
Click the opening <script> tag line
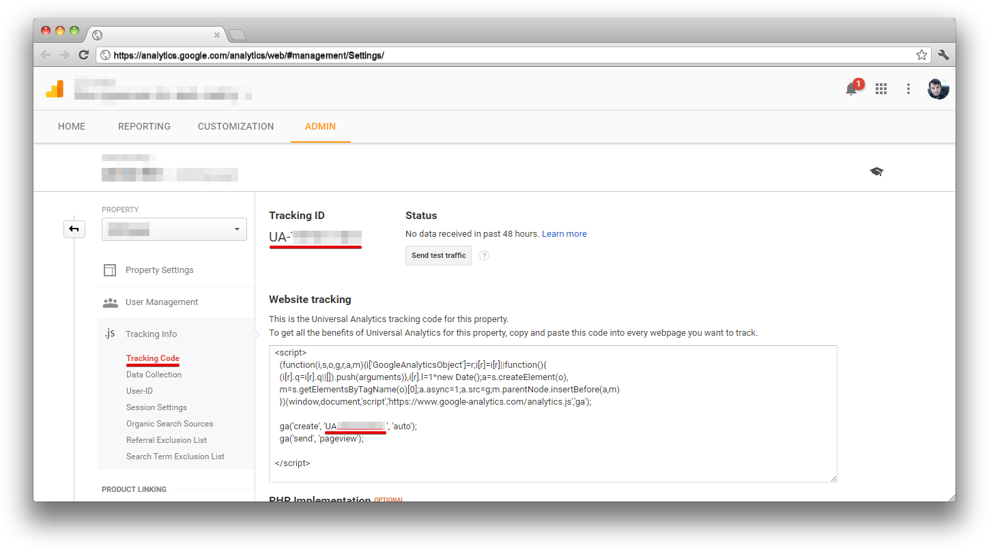click(x=291, y=353)
